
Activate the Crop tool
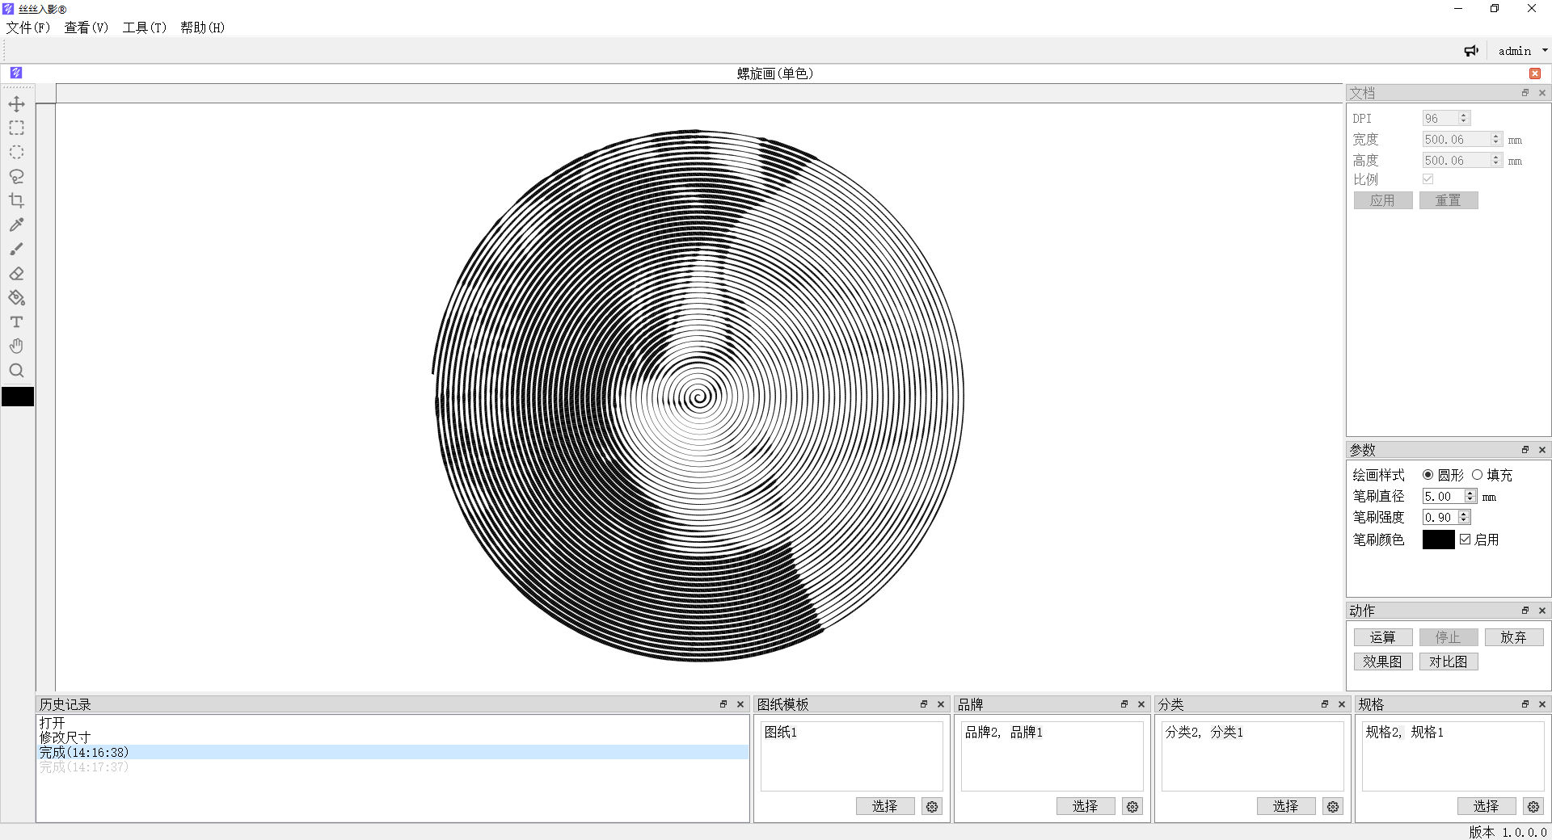[x=16, y=201]
